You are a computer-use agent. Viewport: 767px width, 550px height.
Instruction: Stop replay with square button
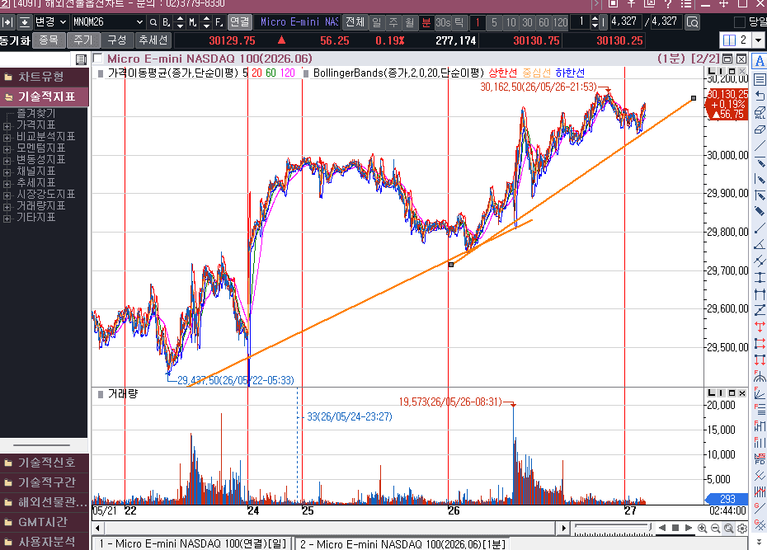[675, 528]
